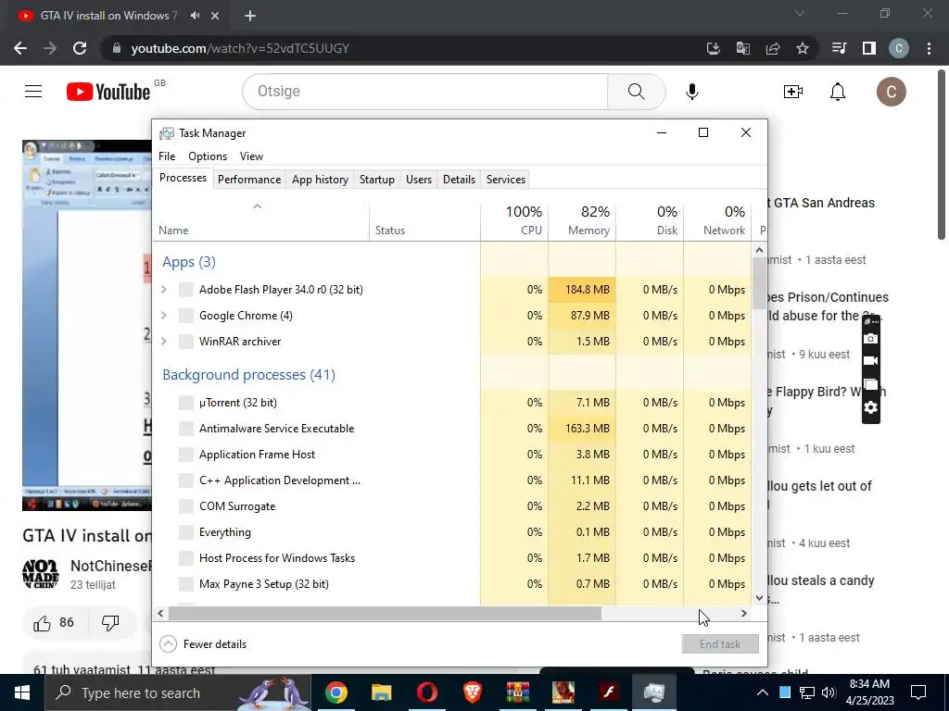The height and width of the screenshot is (711, 949).
Task: Reload the page in Chrome
Action: pos(80,48)
